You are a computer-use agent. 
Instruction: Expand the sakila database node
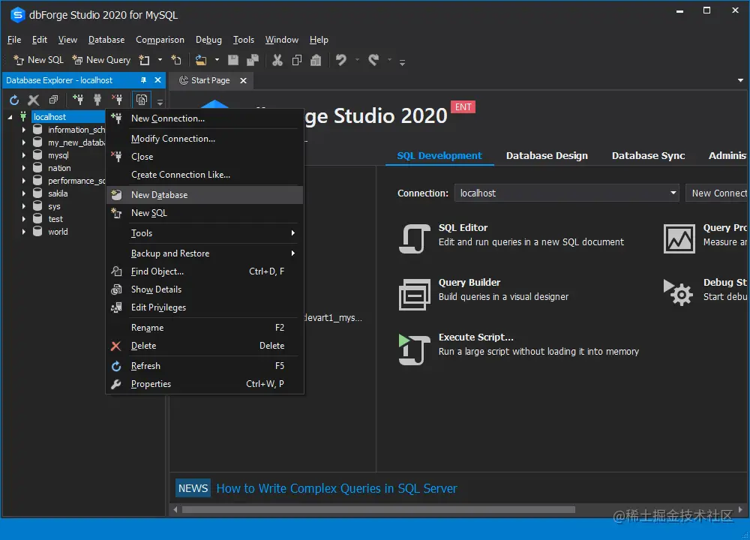pyautogui.click(x=23, y=193)
